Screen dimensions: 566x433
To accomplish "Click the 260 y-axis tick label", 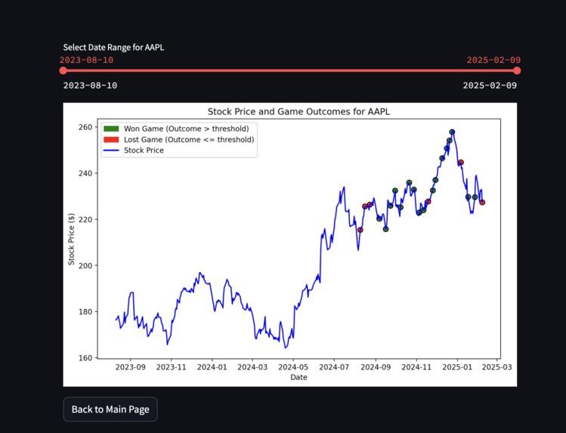I will point(85,127).
